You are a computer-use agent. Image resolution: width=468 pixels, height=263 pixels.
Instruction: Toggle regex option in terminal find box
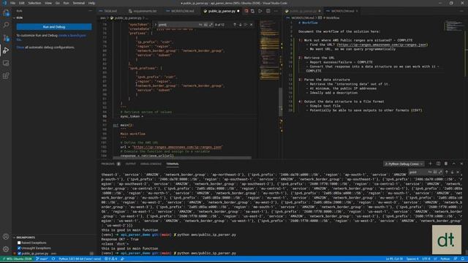tap(440, 172)
